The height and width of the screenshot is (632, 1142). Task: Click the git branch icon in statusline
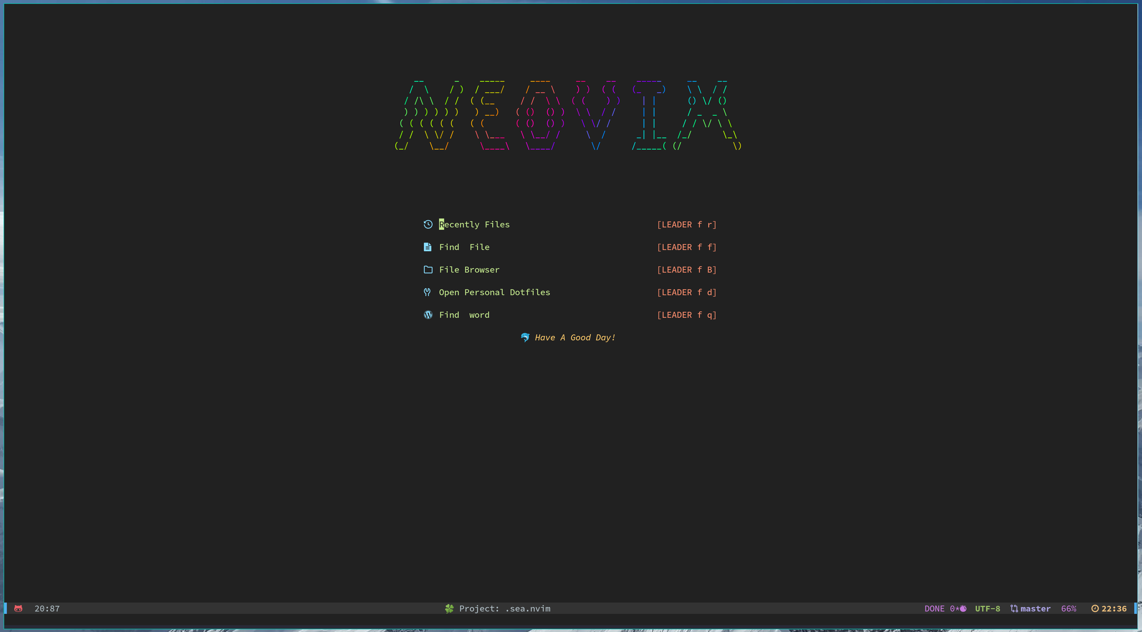pos(1014,609)
